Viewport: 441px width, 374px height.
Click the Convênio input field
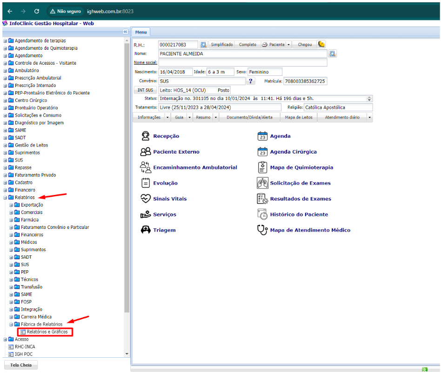202,81
